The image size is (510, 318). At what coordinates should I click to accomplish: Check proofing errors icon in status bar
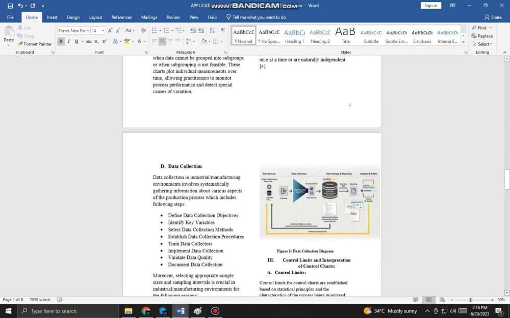click(60, 300)
